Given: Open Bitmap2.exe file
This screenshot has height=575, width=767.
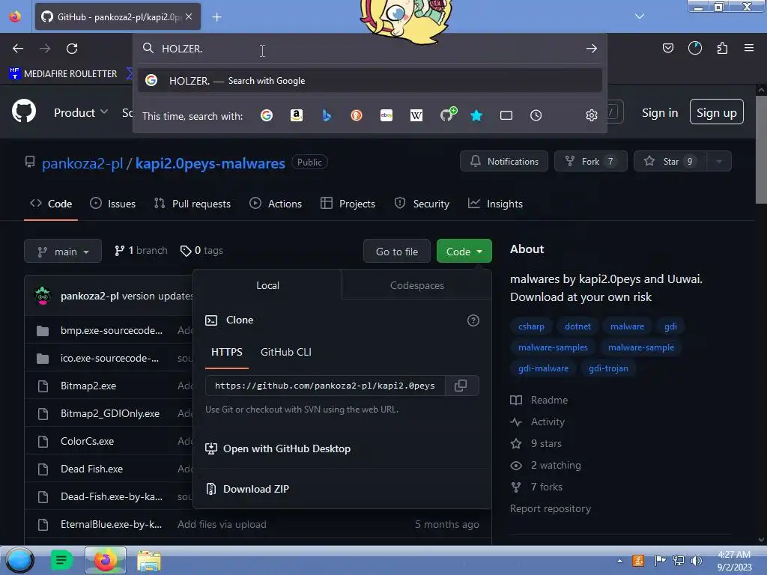Looking at the screenshot, I should (x=88, y=386).
